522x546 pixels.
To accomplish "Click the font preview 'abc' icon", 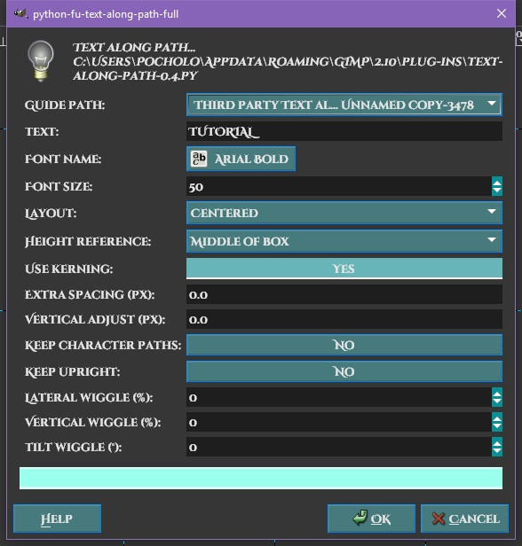I will [x=199, y=159].
